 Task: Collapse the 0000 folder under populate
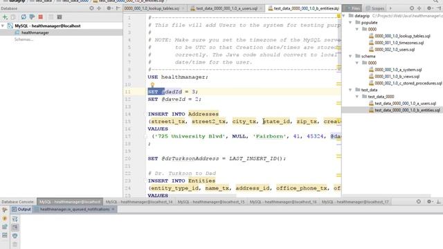pyautogui.click(x=357, y=29)
